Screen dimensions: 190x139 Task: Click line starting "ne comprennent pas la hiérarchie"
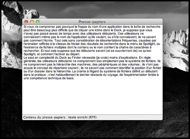(91, 64)
